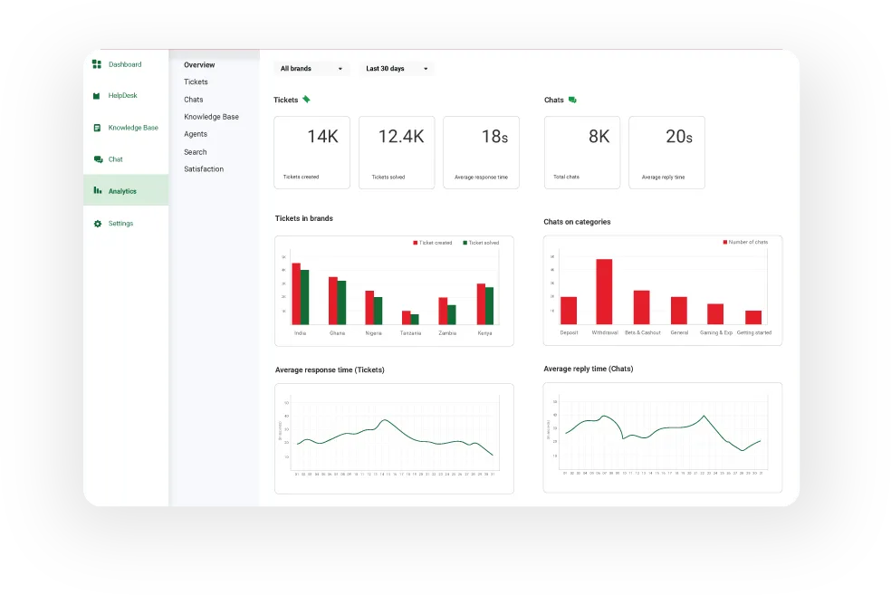Open the All brands dropdown
891x595 pixels.
click(x=311, y=69)
